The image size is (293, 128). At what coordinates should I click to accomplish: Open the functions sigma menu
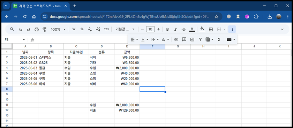[219, 39]
